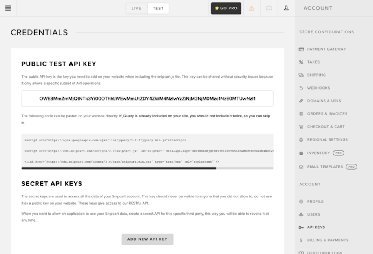Click the account person silhouette icon
The image size is (373, 254).
coord(285,8)
